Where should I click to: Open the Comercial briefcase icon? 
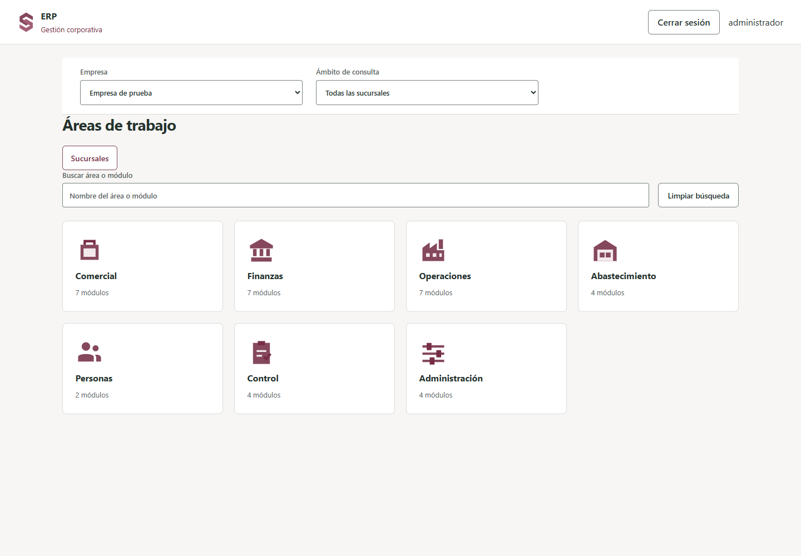point(90,250)
